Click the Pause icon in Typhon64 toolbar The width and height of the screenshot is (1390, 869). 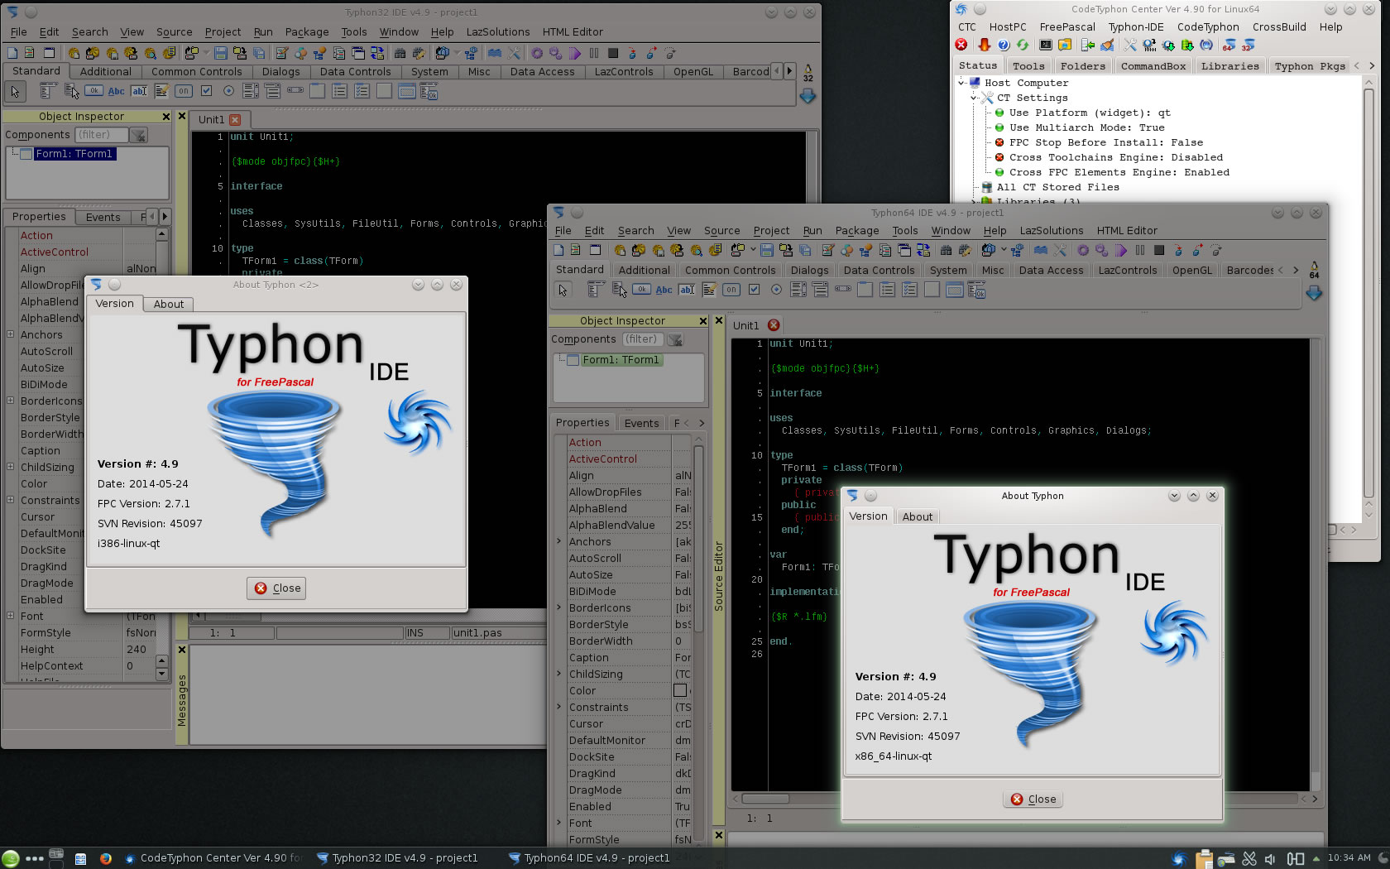pyautogui.click(x=1140, y=250)
